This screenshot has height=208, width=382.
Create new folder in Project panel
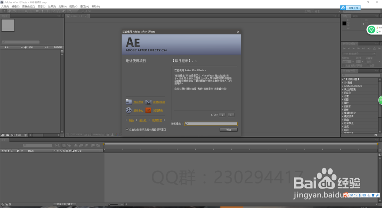[8, 135]
